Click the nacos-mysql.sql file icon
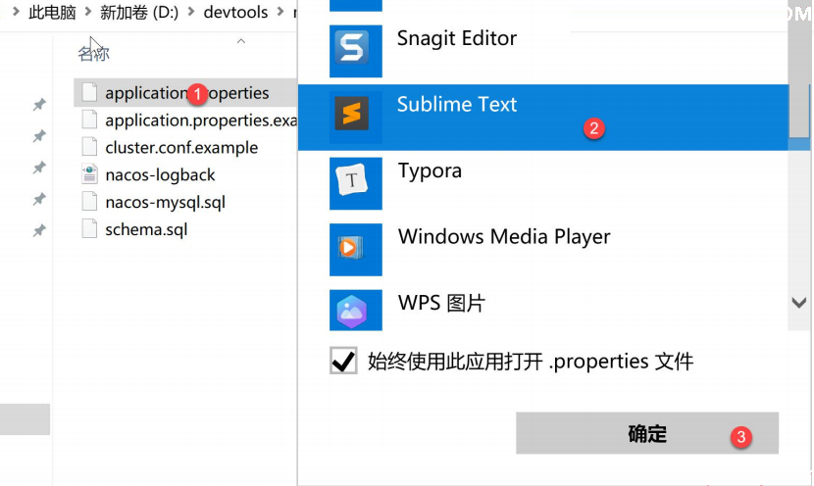814x486 pixels. point(89,202)
